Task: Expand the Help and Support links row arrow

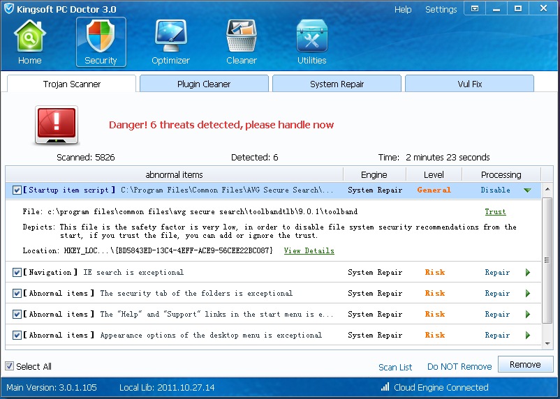Action: coord(528,315)
